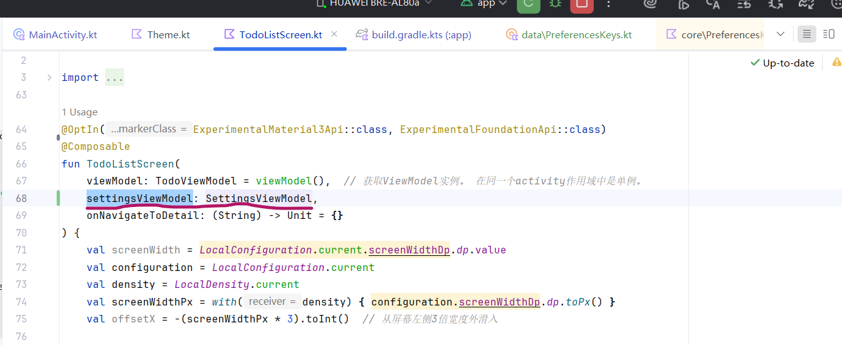Switch to MainActivity.kt tab

click(56, 34)
